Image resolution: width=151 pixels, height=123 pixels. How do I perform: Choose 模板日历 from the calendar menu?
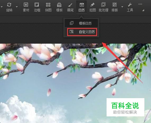(81, 23)
